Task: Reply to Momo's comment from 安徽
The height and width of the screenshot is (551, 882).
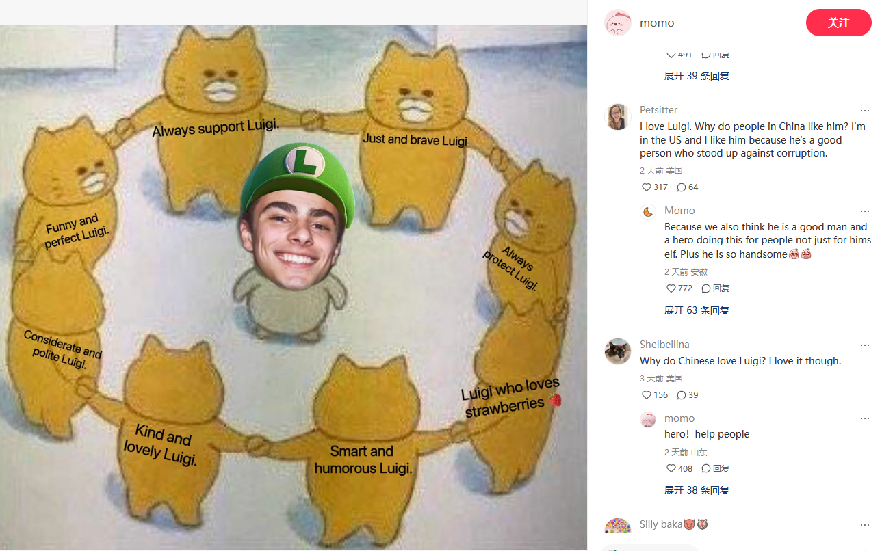Action: tap(716, 288)
